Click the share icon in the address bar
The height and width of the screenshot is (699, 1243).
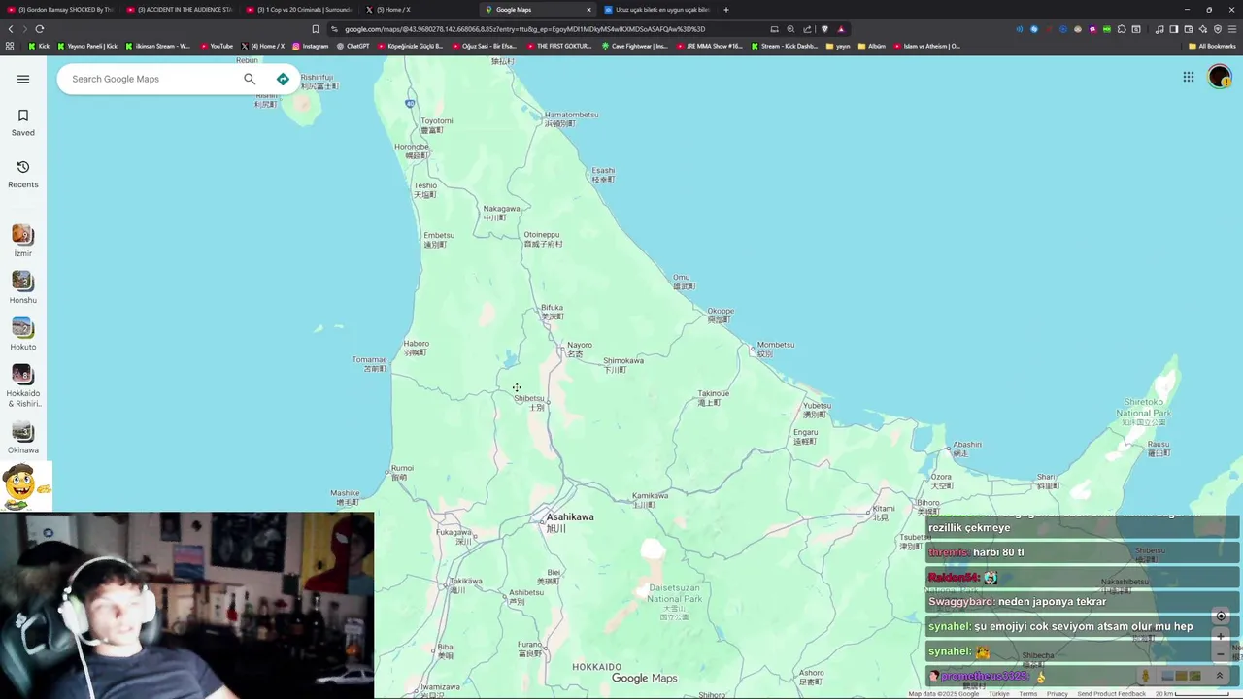pyautogui.click(x=807, y=29)
